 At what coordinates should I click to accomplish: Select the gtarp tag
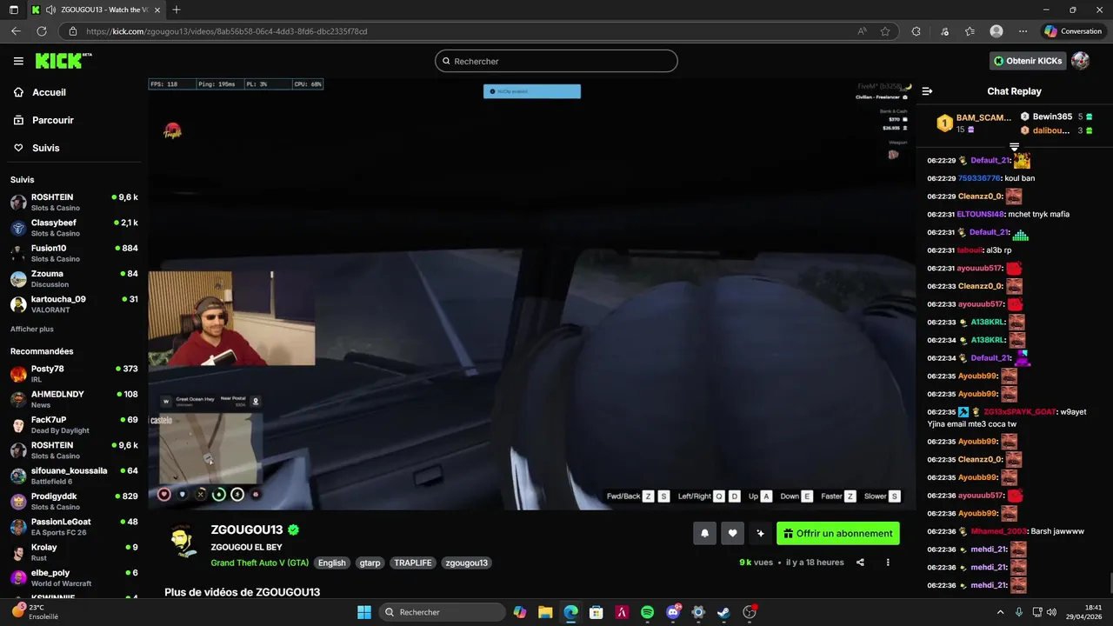(370, 563)
